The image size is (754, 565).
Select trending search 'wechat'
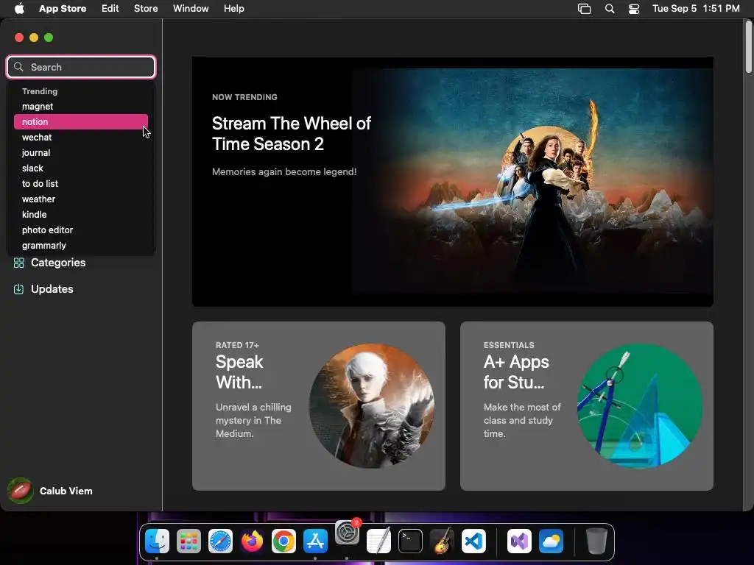[81, 137]
